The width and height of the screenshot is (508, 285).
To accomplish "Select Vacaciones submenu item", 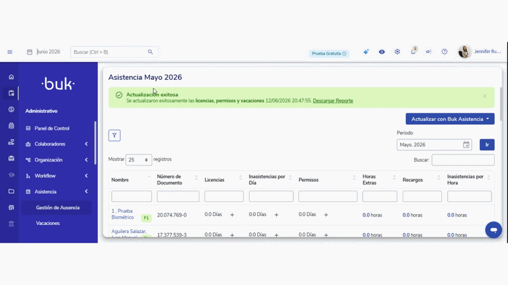I will click(x=48, y=224).
